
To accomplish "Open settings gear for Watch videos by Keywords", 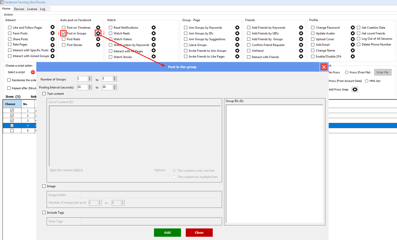I will coord(154,45).
